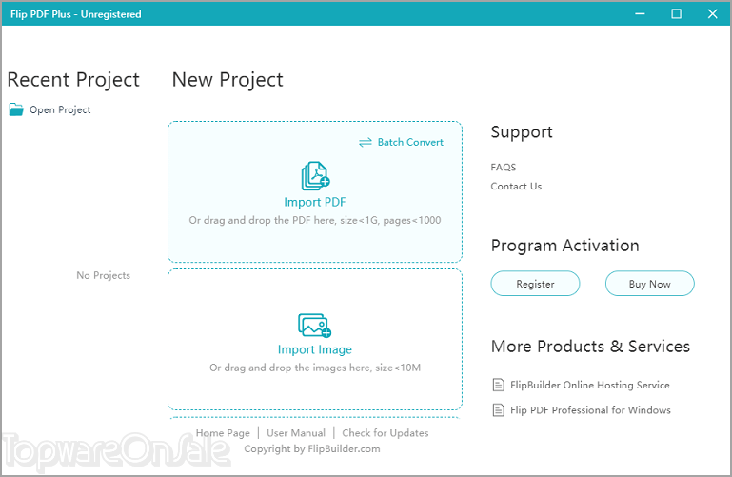Choose the Import PDF label
The width and height of the screenshot is (732, 477).
[x=315, y=202]
